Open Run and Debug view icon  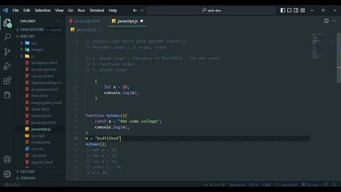coord(7,66)
